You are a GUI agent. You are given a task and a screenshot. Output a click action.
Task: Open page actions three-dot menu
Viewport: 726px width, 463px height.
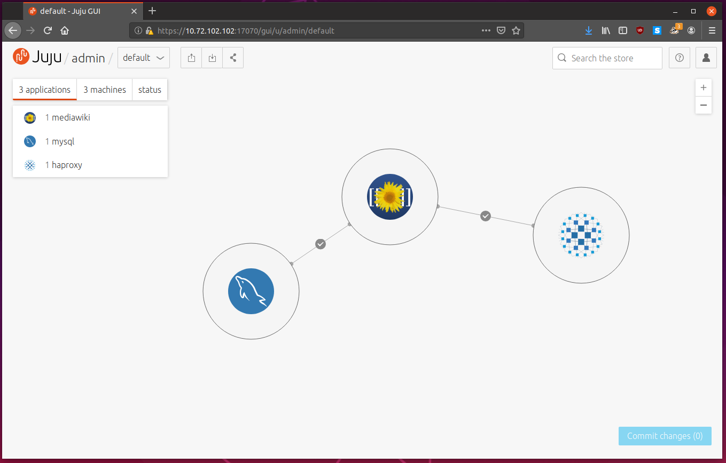(486, 30)
